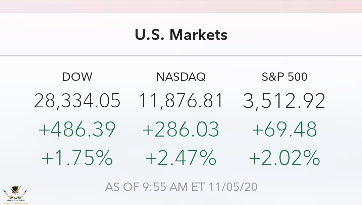This screenshot has height=205, width=362.
Task: Click the pink banner strip at top
Action: pyautogui.click(x=181, y=6)
